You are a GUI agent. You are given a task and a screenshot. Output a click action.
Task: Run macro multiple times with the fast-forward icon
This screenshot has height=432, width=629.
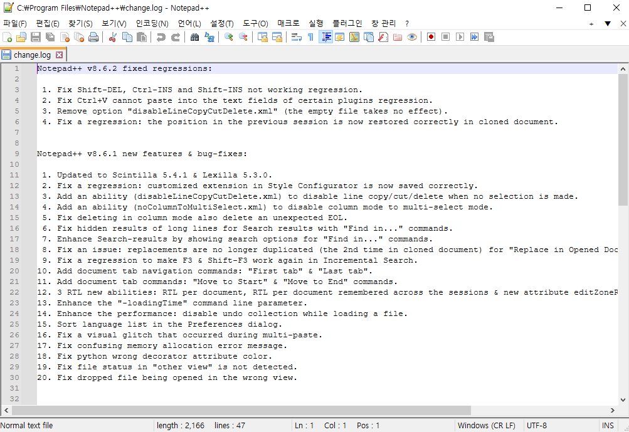[475, 37]
